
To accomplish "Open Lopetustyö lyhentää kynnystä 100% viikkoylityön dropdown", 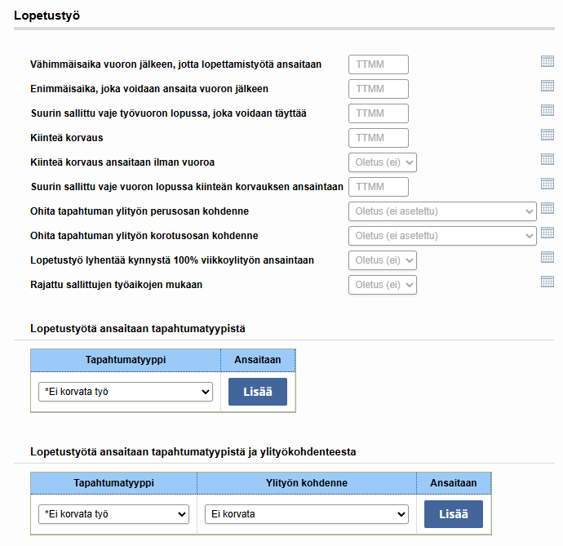I will pyautogui.click(x=383, y=260).
